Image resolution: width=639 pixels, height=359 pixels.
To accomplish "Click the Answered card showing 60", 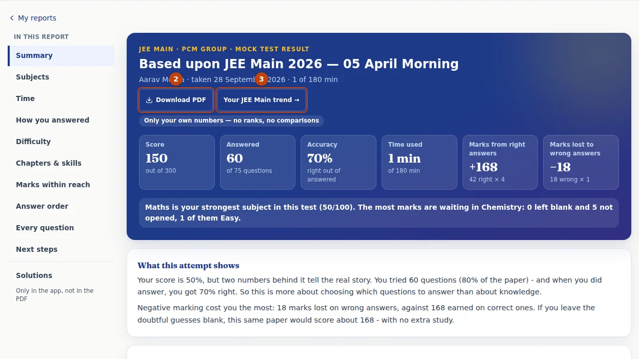I will point(257,162).
